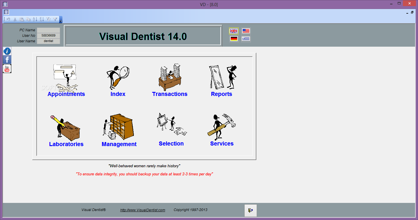Click the Index text label
Viewport: 418px width, 220px height.
[x=118, y=94]
